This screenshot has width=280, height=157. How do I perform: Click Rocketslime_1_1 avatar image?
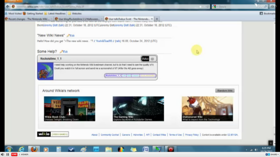point(45,71)
